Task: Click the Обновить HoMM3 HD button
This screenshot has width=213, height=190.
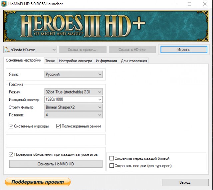Action: coord(56,164)
